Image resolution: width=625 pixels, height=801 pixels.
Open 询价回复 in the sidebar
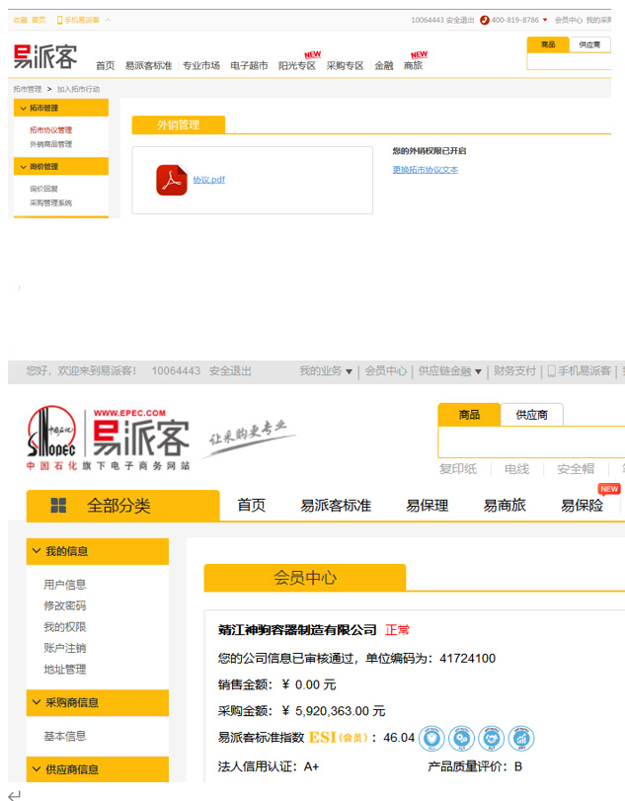[x=43, y=189]
